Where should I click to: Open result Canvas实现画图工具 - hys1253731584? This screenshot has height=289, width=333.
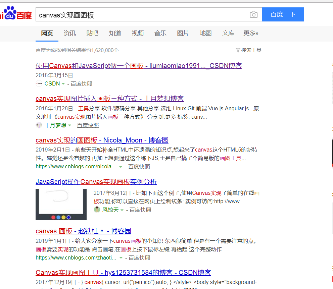coord(124,273)
